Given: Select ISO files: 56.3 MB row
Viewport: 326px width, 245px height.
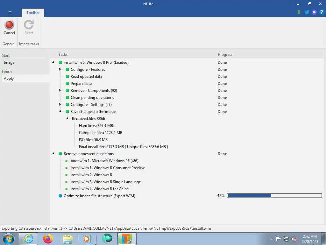Looking at the screenshot, I should 93,140.
